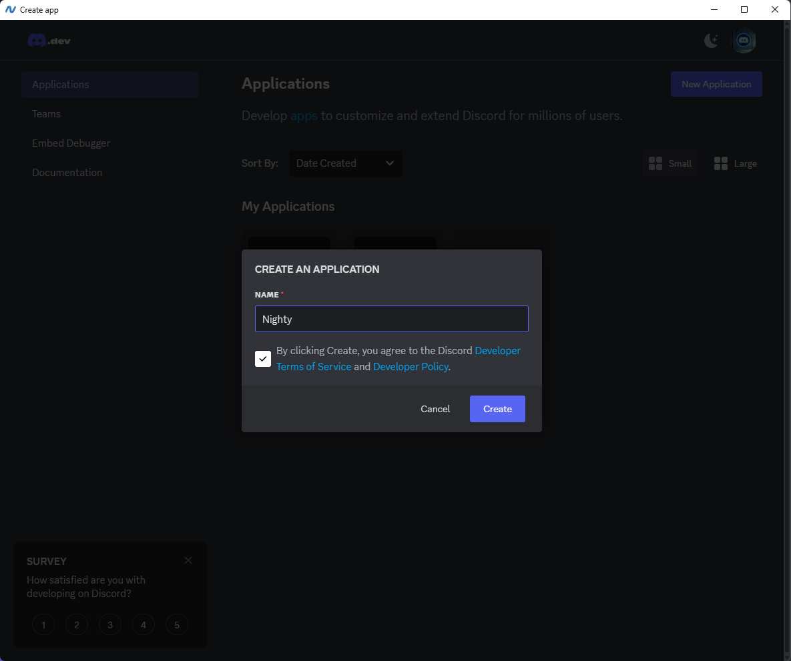Cancel the Create an Application dialog
The height and width of the screenshot is (661, 791).
[435, 409]
